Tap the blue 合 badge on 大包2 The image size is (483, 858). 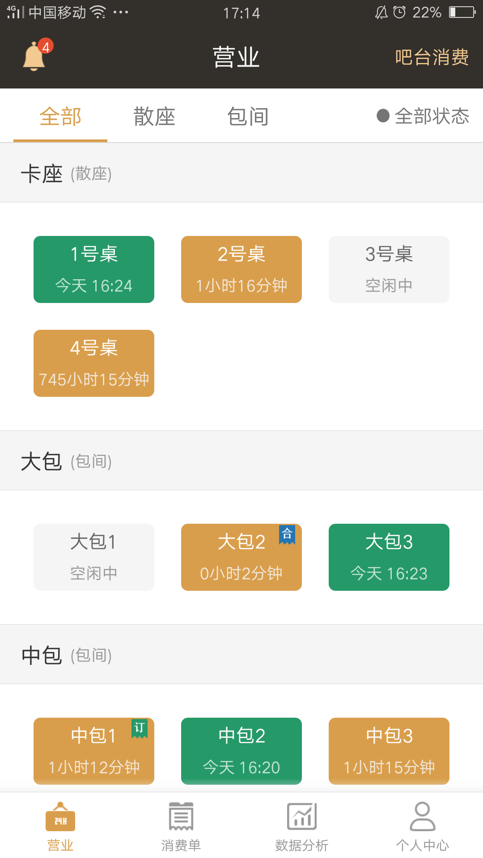point(287,534)
